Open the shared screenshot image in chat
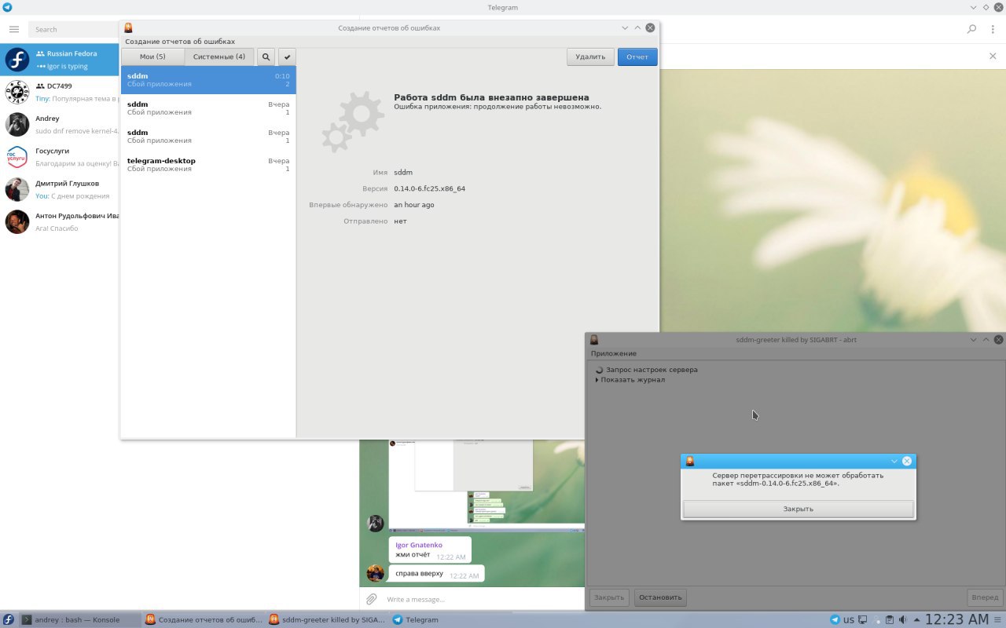1006x628 pixels. coord(486,486)
